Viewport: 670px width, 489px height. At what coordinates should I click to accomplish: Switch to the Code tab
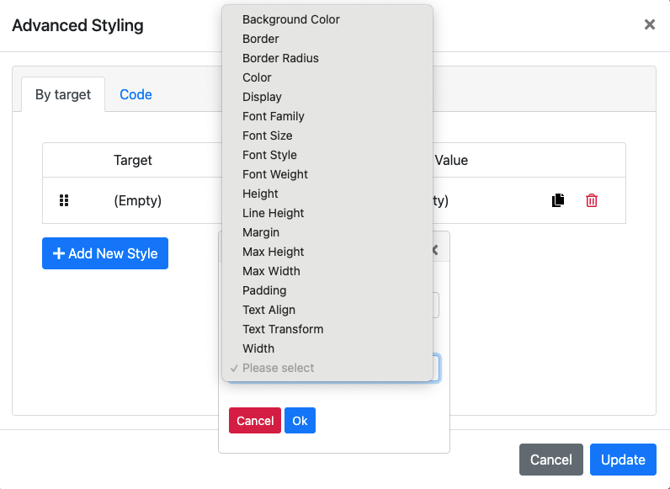click(x=136, y=94)
